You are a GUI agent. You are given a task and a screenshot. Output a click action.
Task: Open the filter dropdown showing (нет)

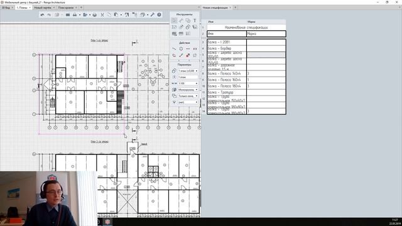(x=188, y=102)
